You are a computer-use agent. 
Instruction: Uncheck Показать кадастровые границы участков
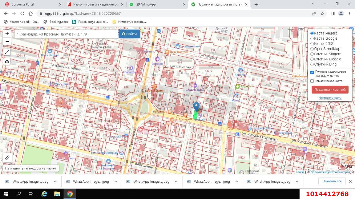(312, 72)
